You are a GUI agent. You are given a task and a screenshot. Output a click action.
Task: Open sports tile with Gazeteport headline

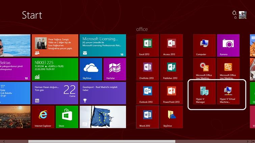[x=103, y=93]
